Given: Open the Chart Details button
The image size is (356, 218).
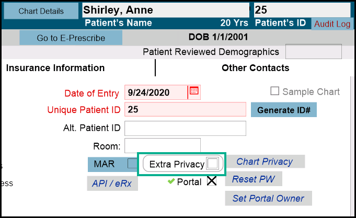Looking at the screenshot, I should coord(41,11).
